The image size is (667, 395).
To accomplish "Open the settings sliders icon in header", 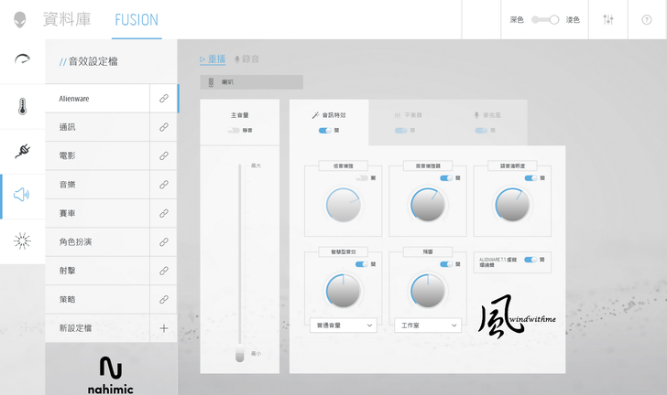I will tap(608, 19).
